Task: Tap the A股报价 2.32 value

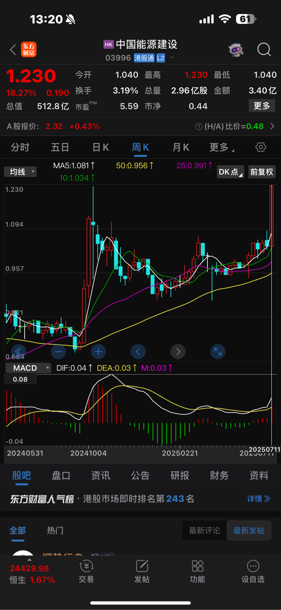Action: pos(54,126)
